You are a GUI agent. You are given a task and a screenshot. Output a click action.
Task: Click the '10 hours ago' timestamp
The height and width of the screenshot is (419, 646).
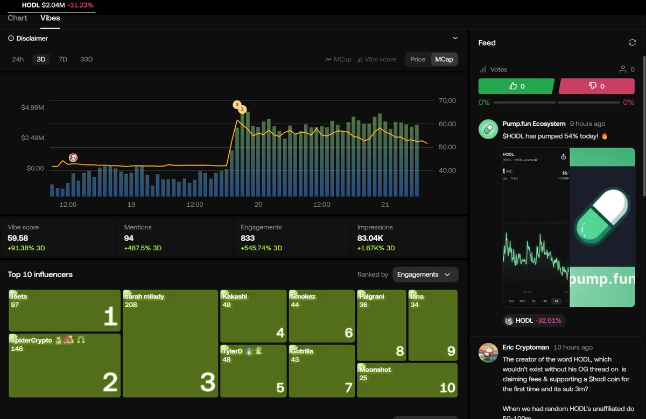click(573, 348)
